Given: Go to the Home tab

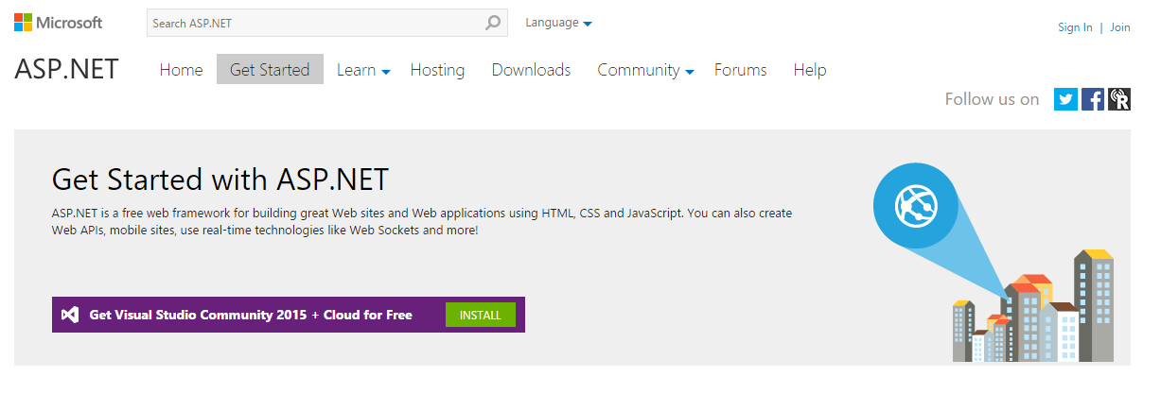Looking at the screenshot, I should (x=181, y=70).
